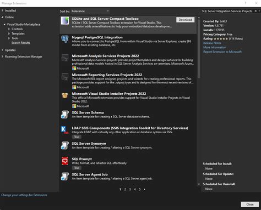This screenshot has height=210, width=261.
Task: Collapse the Online category
Action: (x=2, y=17)
